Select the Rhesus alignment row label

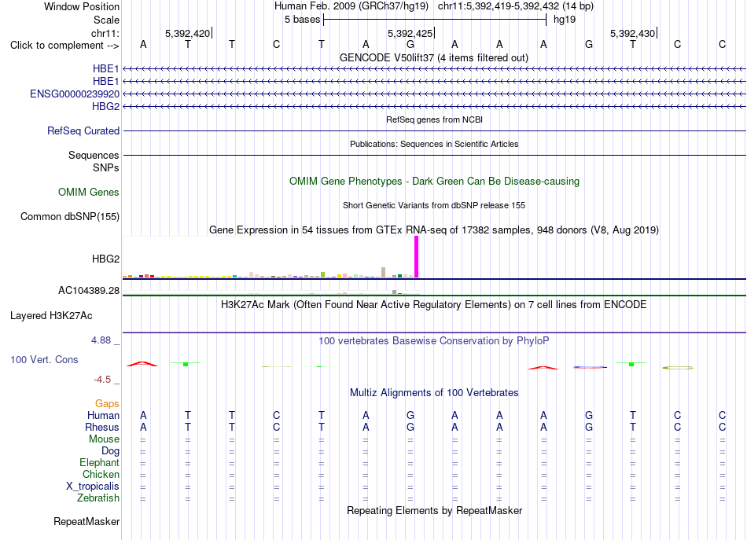(x=102, y=427)
